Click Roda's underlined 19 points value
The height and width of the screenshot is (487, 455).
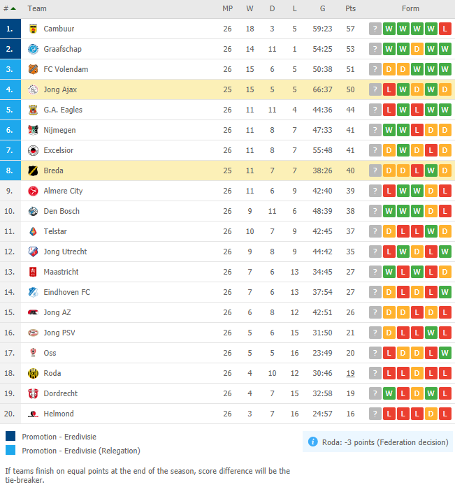pyautogui.click(x=350, y=373)
